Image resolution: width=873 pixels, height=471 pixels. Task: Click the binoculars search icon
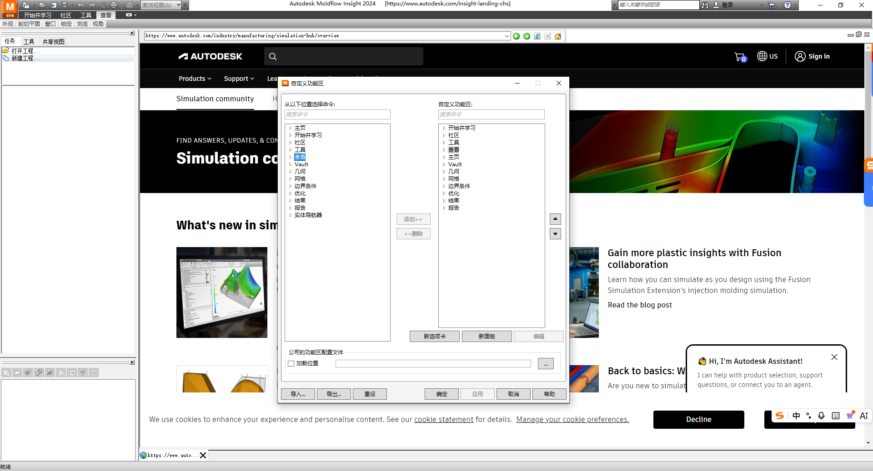[705, 5]
